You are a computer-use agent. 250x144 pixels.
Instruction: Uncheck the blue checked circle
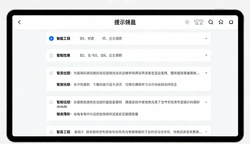(x=51, y=38)
